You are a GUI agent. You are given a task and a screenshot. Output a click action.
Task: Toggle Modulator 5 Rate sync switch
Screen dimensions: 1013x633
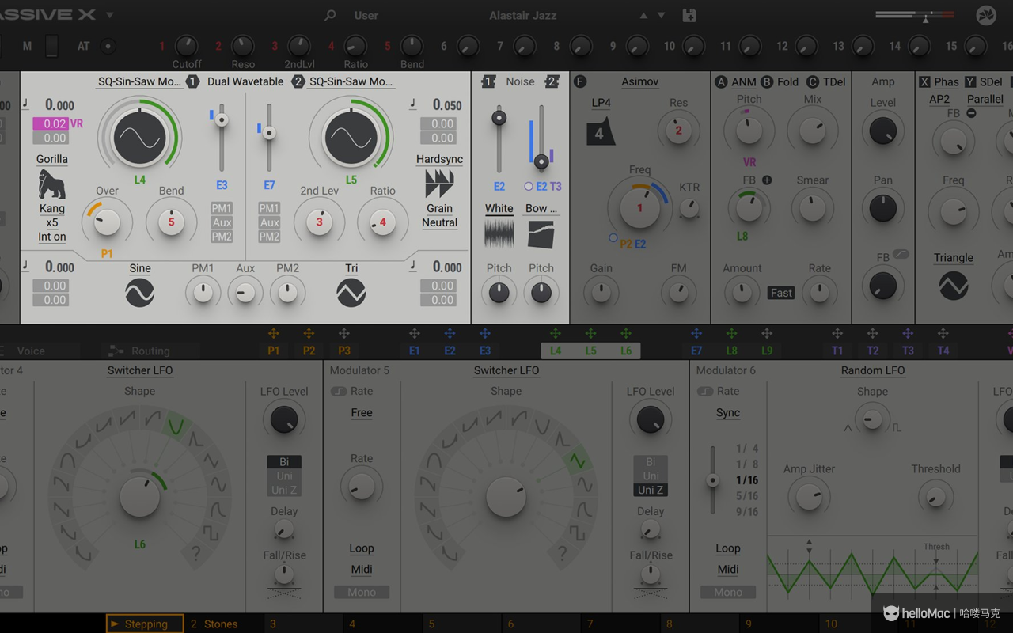click(339, 391)
